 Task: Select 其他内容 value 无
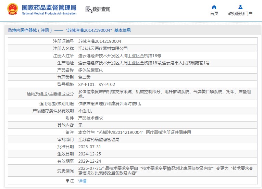[80, 125]
